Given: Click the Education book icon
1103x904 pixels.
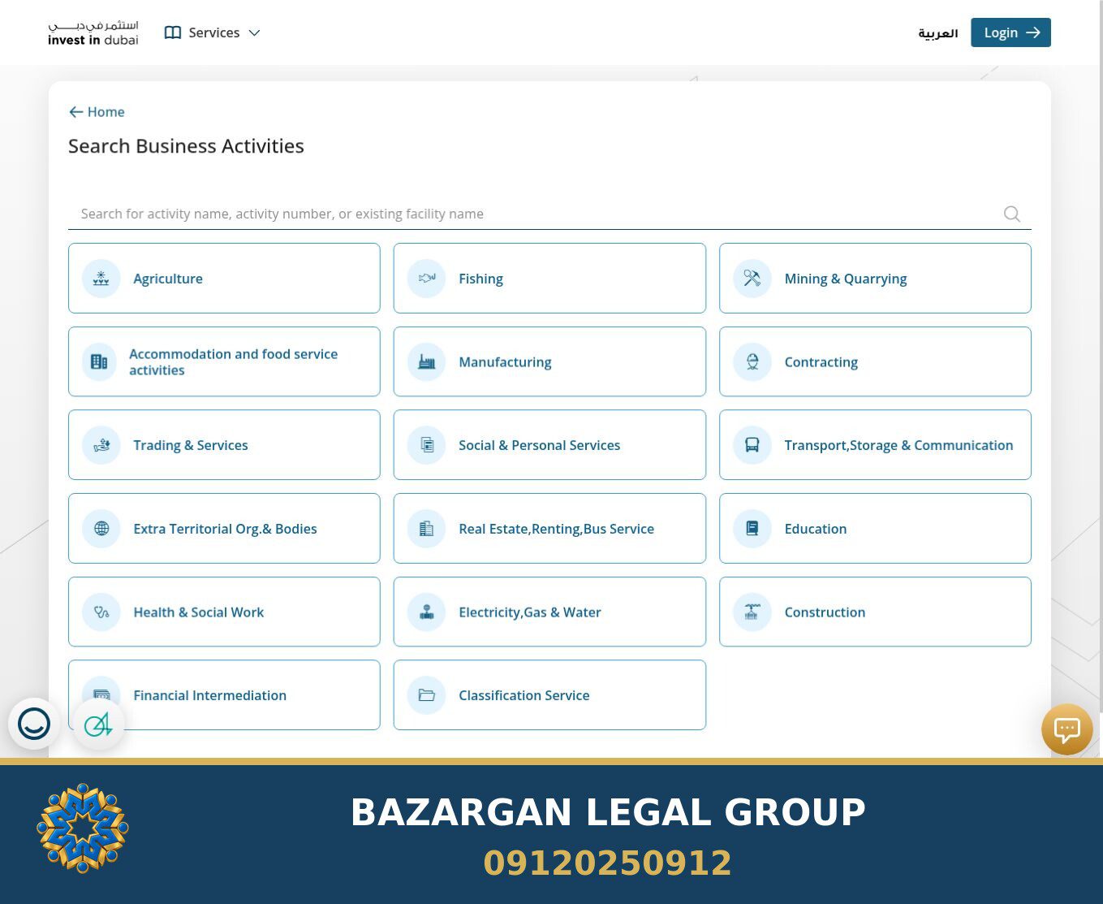Looking at the screenshot, I should click(752, 529).
